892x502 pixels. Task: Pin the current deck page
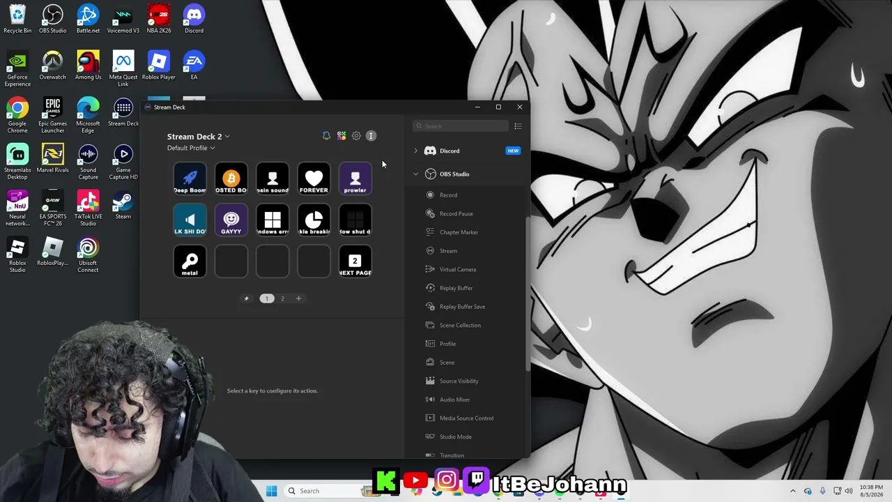pos(246,298)
